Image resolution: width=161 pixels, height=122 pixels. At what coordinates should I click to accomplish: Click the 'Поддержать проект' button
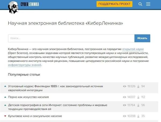point(114,4)
